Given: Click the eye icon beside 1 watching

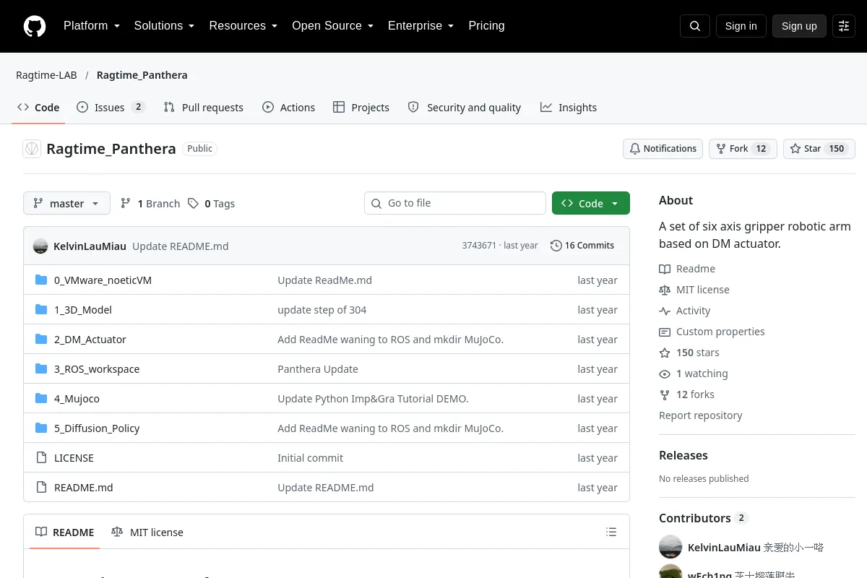Looking at the screenshot, I should point(665,374).
